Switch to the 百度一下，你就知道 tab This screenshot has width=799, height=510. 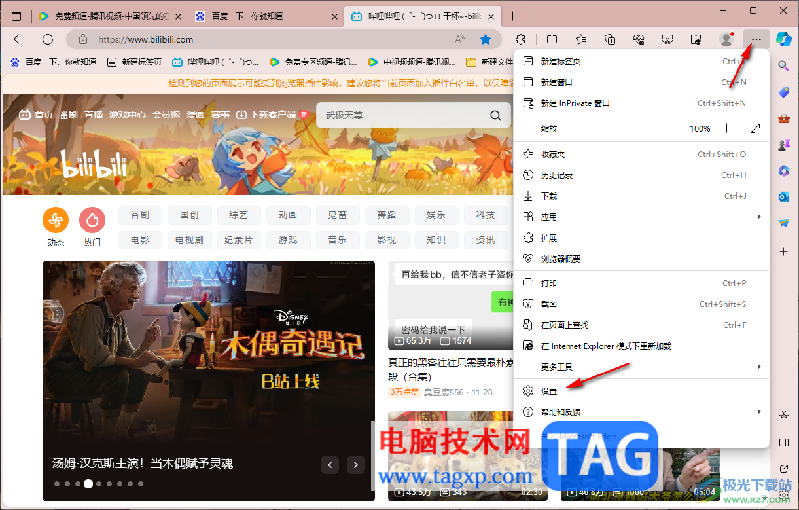click(x=266, y=16)
